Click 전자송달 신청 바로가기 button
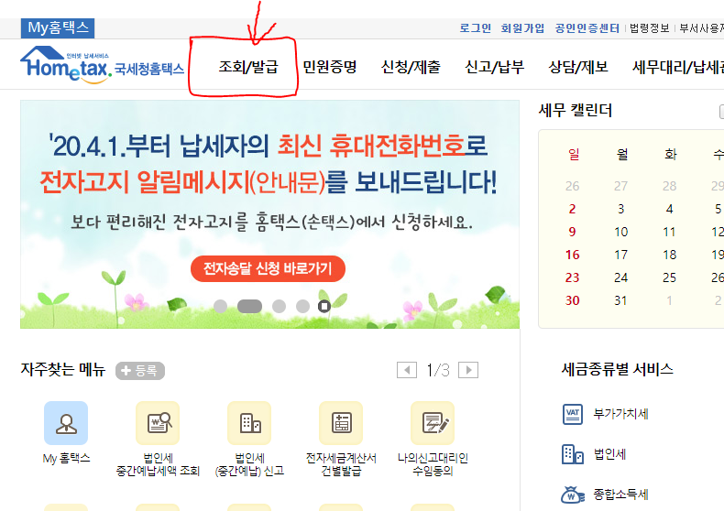724x511 pixels. [268, 268]
